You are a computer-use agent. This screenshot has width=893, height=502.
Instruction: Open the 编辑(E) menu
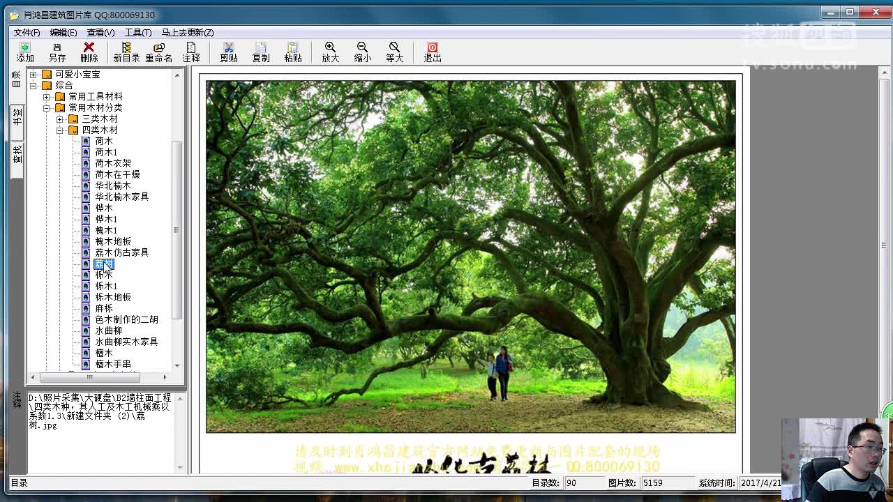(63, 32)
